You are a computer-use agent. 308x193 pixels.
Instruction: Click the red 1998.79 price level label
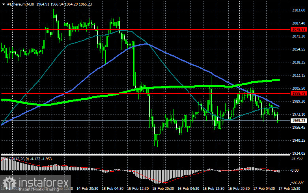point(299,94)
